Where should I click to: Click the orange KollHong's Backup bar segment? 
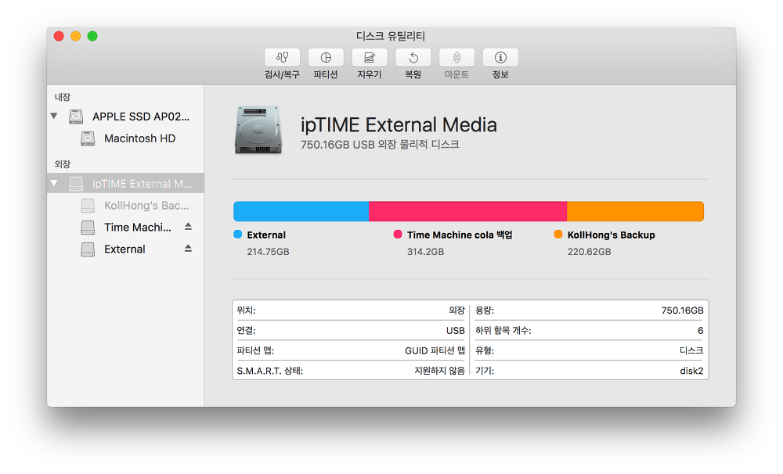(x=634, y=211)
